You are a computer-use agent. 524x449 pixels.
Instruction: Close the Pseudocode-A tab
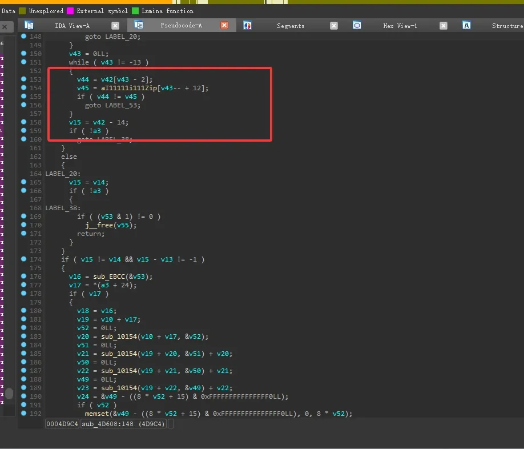(224, 25)
